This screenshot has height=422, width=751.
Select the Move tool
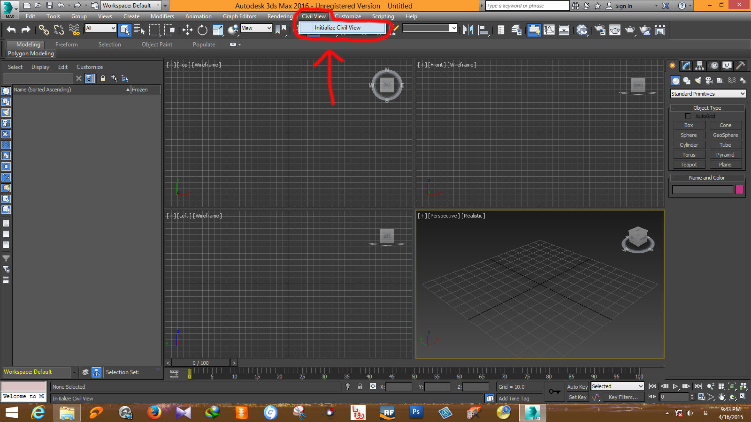coord(187,30)
